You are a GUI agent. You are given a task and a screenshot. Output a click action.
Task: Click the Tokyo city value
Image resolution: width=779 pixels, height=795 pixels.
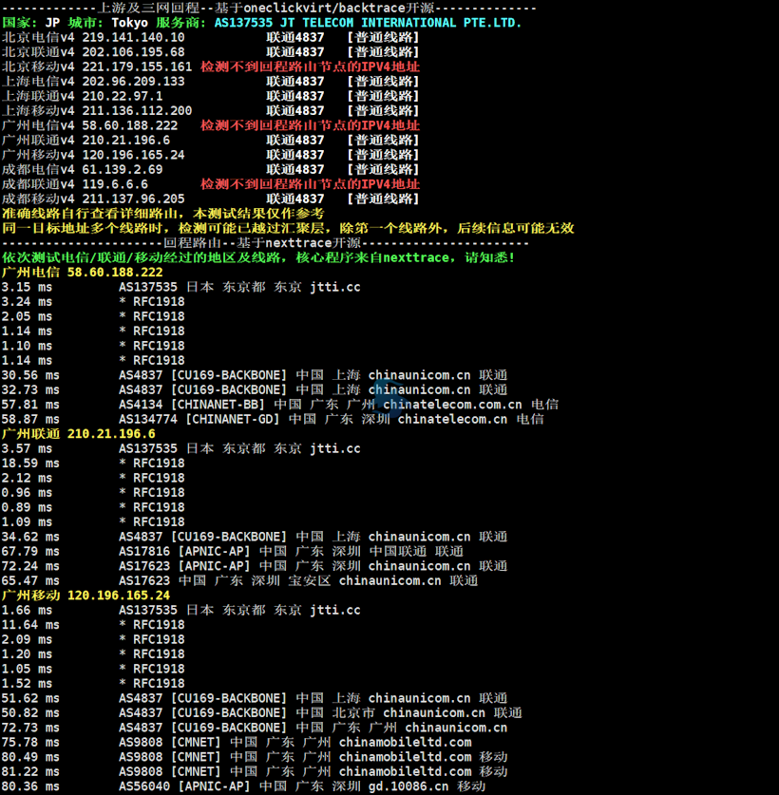(130, 22)
